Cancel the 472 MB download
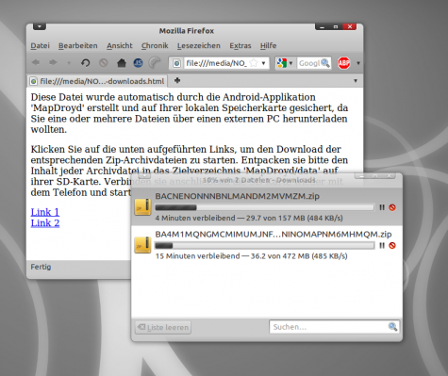This screenshot has width=448, height=376. [392, 245]
